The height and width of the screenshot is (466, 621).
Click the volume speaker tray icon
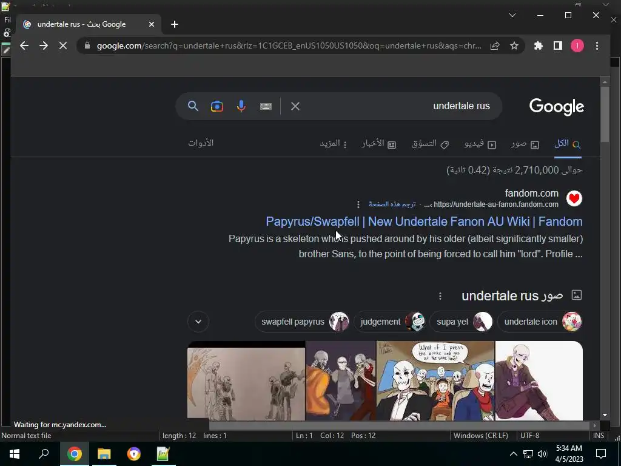tap(542, 454)
